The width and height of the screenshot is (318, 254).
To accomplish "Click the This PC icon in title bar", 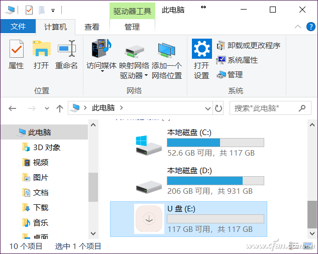I will [x=10, y=10].
